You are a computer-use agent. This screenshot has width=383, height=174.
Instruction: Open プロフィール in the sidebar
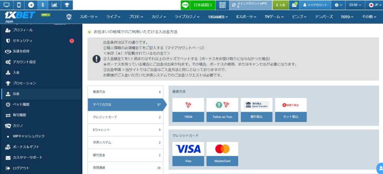pos(41,30)
